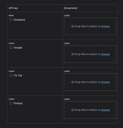Click the 'Label' caption above Google checkbox
This screenshot has height=128, width=123.
(x=11, y=43)
